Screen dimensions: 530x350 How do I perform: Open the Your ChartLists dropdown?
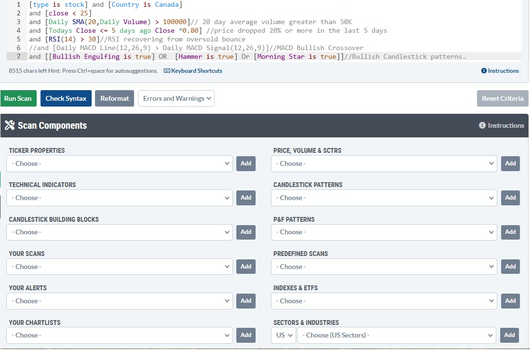[120, 335]
